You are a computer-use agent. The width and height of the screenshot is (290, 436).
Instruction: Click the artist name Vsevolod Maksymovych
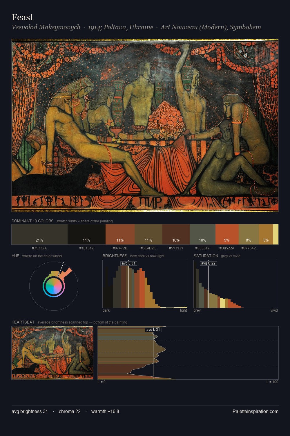(46, 27)
